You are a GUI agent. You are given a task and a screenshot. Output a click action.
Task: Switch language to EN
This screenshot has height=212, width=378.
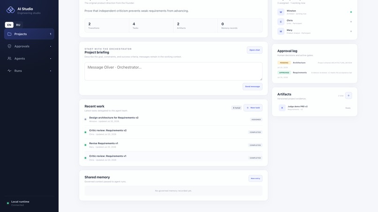[x=9, y=25]
